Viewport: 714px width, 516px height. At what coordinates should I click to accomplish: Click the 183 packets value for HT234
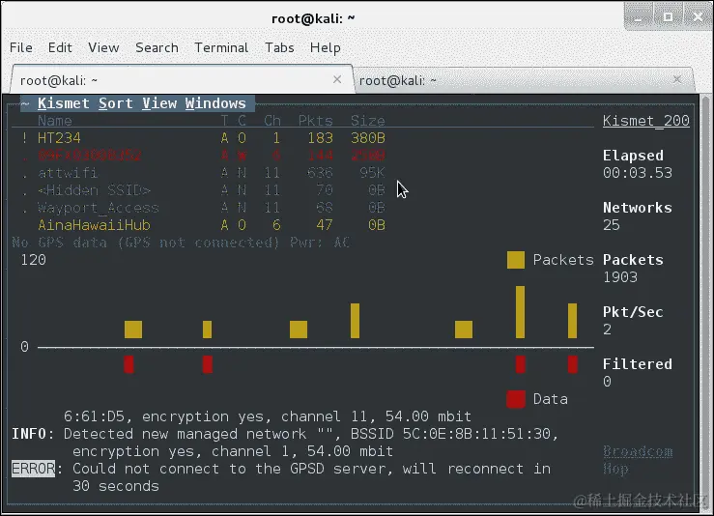(x=320, y=137)
